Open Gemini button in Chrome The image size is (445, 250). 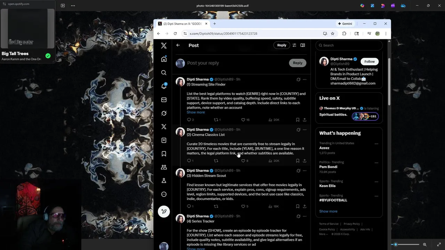(345, 24)
